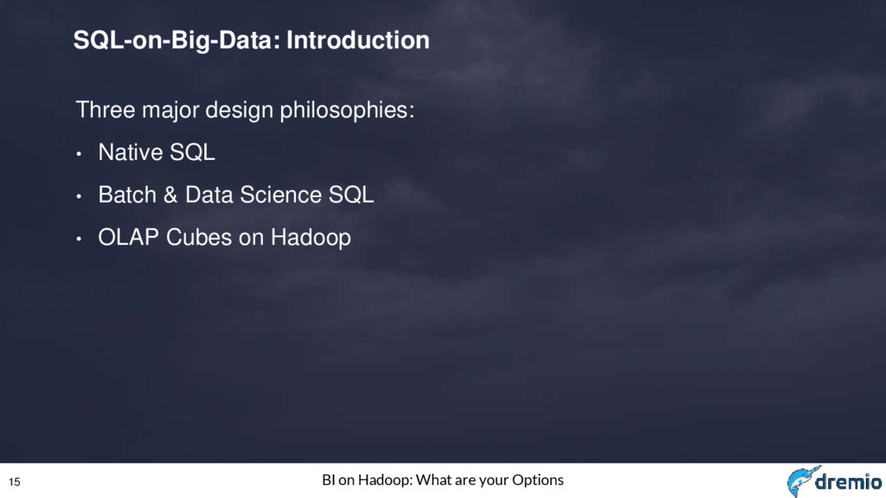
Task: Select the Three major design philosophies line
Action: [x=245, y=110]
